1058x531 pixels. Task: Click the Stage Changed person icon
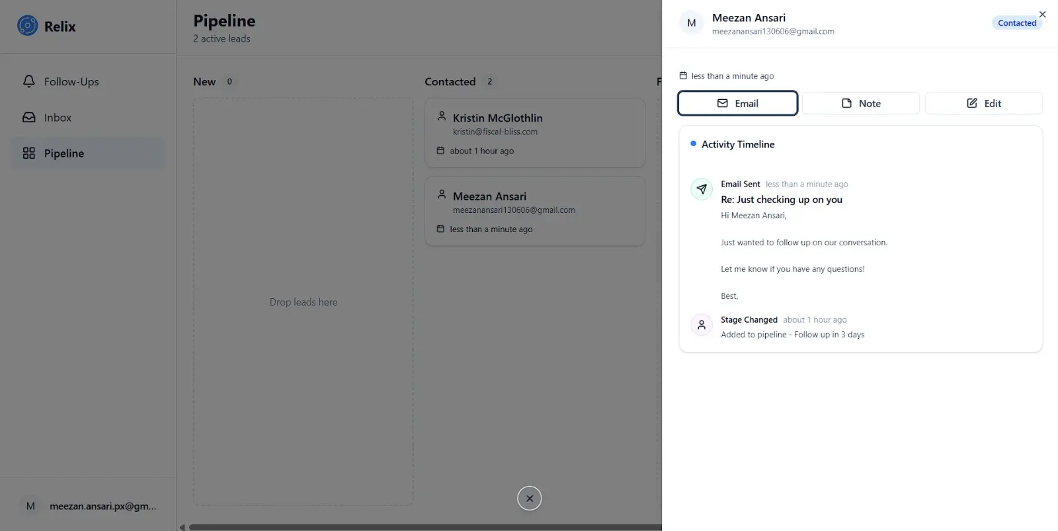702,325
